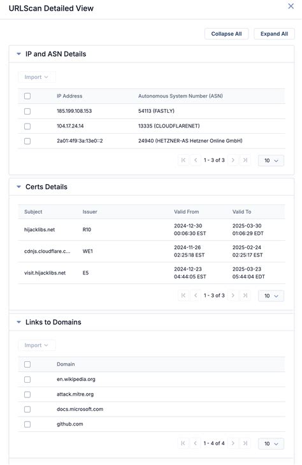The image size is (302, 465).
Task: Close the URLScan Detailed View panel
Action: click(x=291, y=6)
